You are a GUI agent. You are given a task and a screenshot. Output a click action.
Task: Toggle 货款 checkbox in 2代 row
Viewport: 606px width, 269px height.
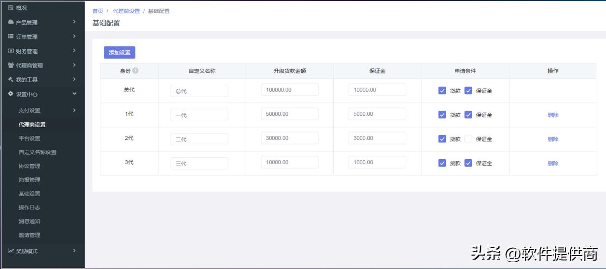click(x=442, y=138)
